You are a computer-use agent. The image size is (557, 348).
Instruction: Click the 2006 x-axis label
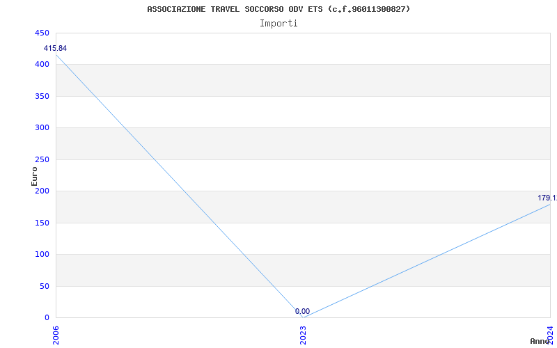56,335
